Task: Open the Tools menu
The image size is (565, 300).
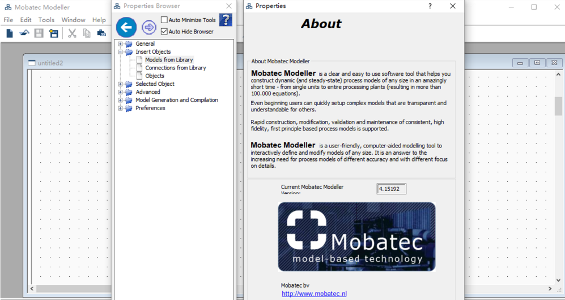Action: coord(46,20)
